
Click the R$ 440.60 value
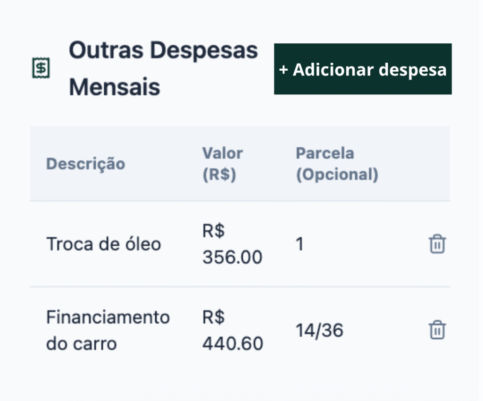pyautogui.click(x=233, y=330)
